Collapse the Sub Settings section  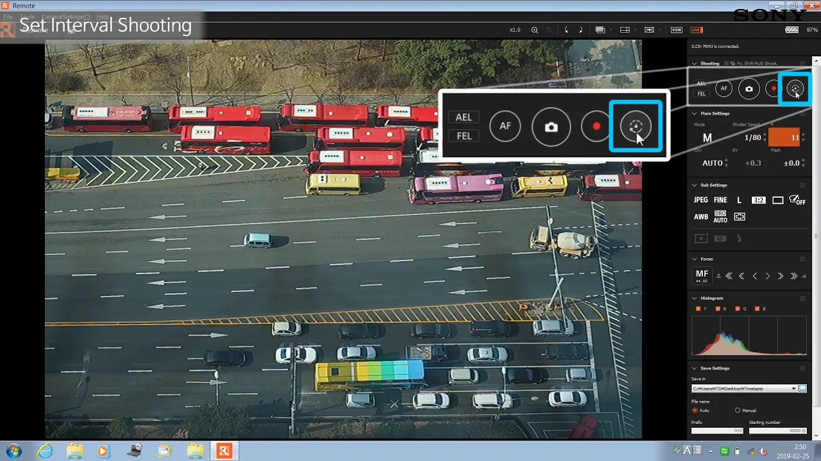(694, 185)
